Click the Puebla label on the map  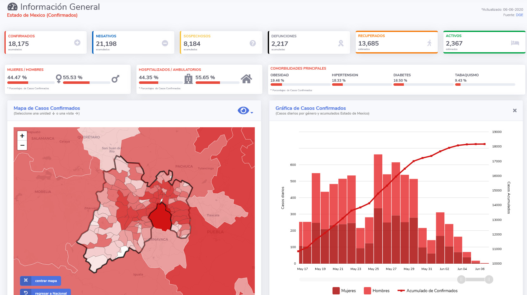215,232
